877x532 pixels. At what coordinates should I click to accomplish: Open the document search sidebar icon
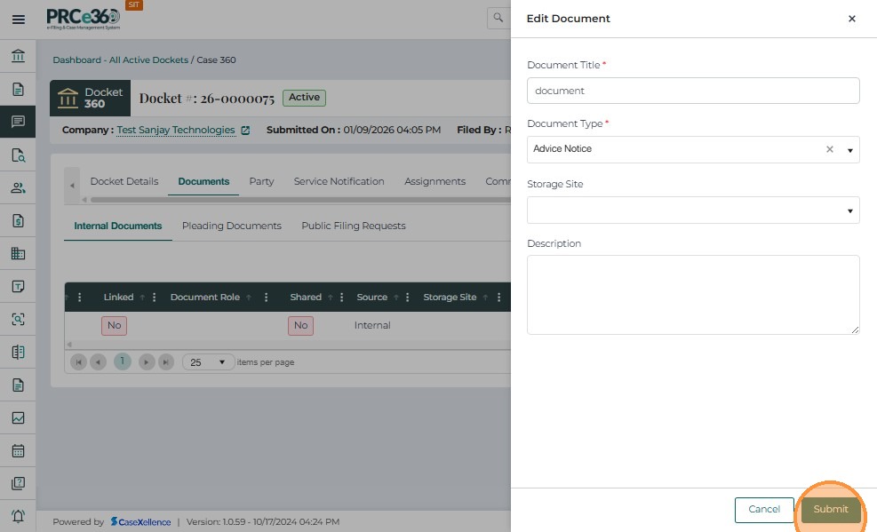point(18,155)
